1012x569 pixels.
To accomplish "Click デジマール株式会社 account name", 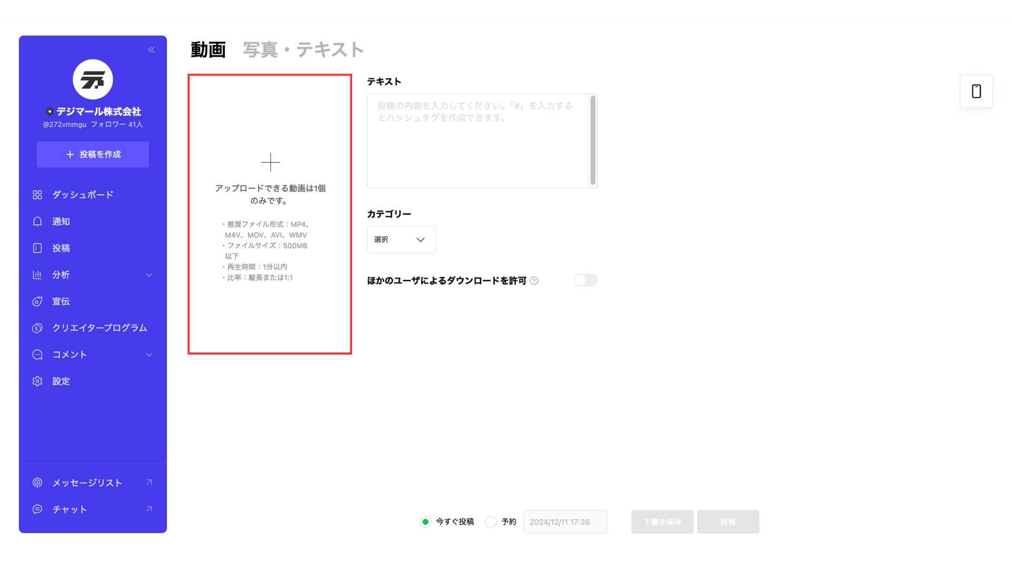I will (x=99, y=112).
